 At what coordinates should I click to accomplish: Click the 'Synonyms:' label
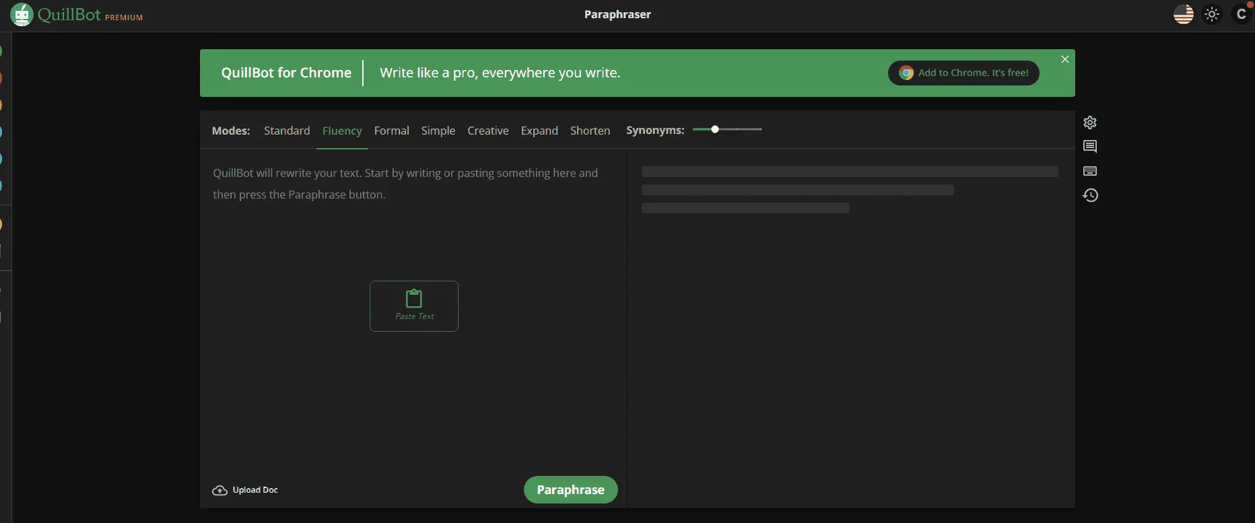[655, 131]
